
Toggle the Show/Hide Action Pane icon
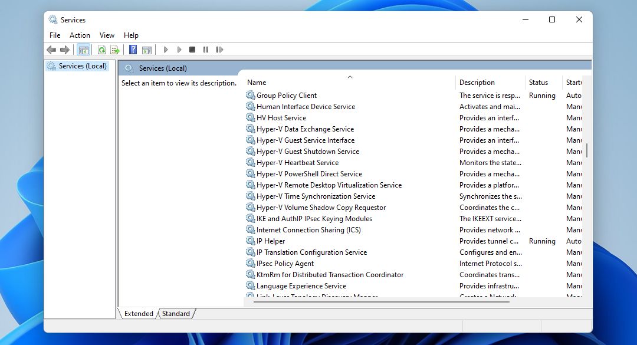click(x=147, y=50)
